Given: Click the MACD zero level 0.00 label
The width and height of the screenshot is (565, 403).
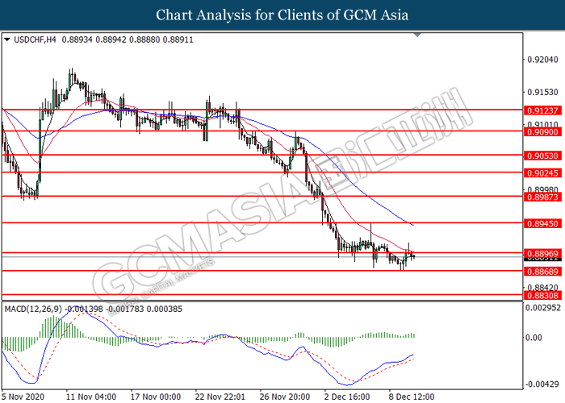Looking at the screenshot, I should click(534, 338).
